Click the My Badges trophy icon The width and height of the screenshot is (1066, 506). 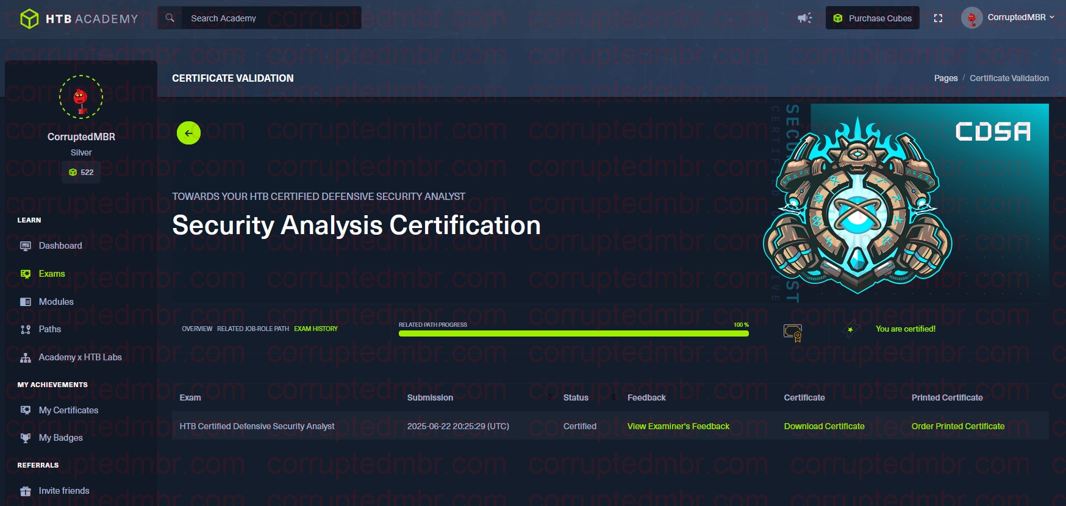pos(26,438)
